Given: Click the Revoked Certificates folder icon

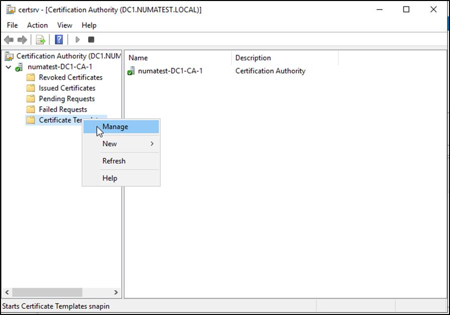Looking at the screenshot, I should pos(31,78).
